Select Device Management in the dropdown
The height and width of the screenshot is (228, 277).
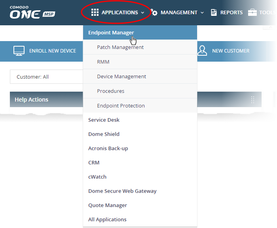(140, 76)
